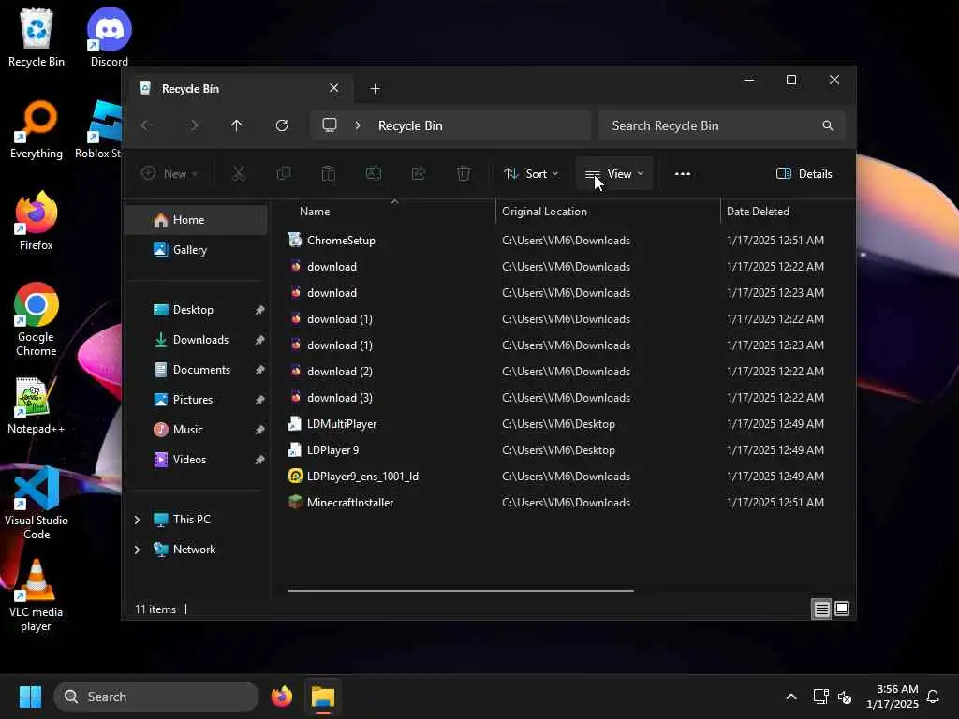Click the muted volume tray icon
The width and height of the screenshot is (959, 719).
point(846,697)
